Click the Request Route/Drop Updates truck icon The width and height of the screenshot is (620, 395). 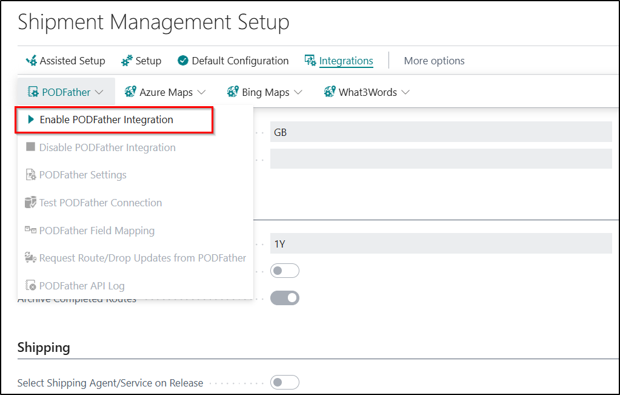pyautogui.click(x=30, y=258)
